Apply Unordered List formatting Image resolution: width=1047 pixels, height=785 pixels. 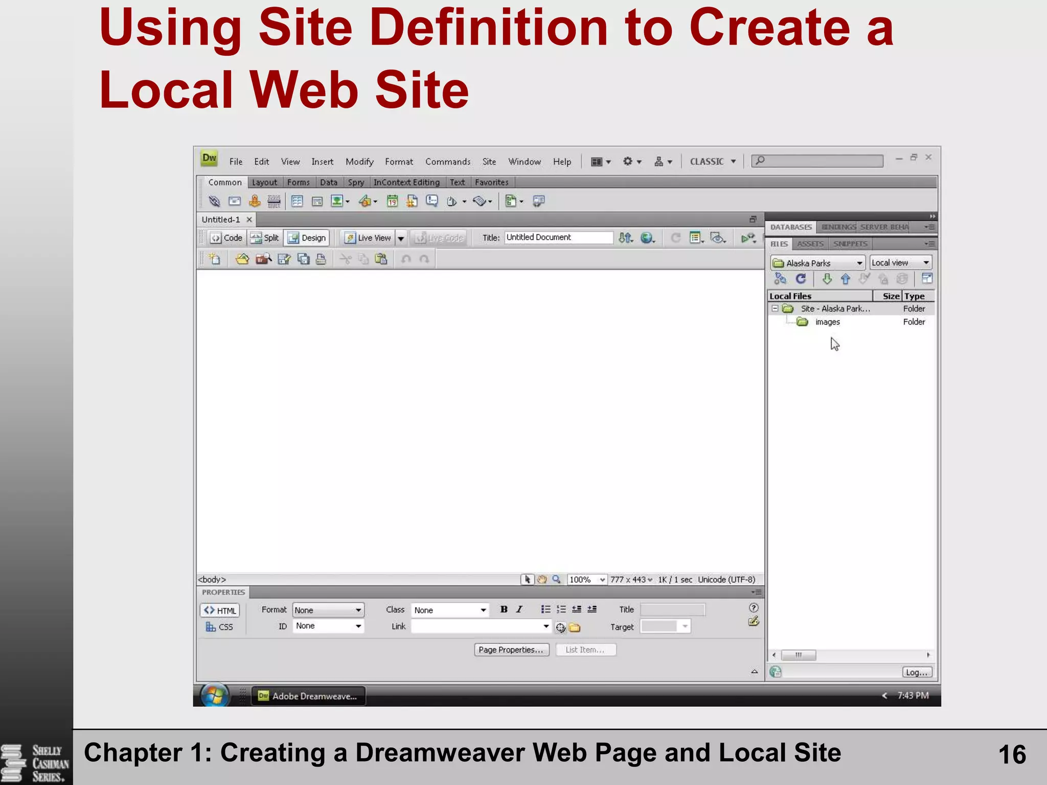545,609
